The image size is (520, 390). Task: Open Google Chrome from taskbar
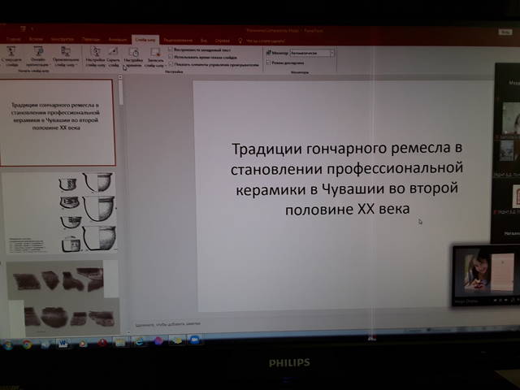coord(27,344)
